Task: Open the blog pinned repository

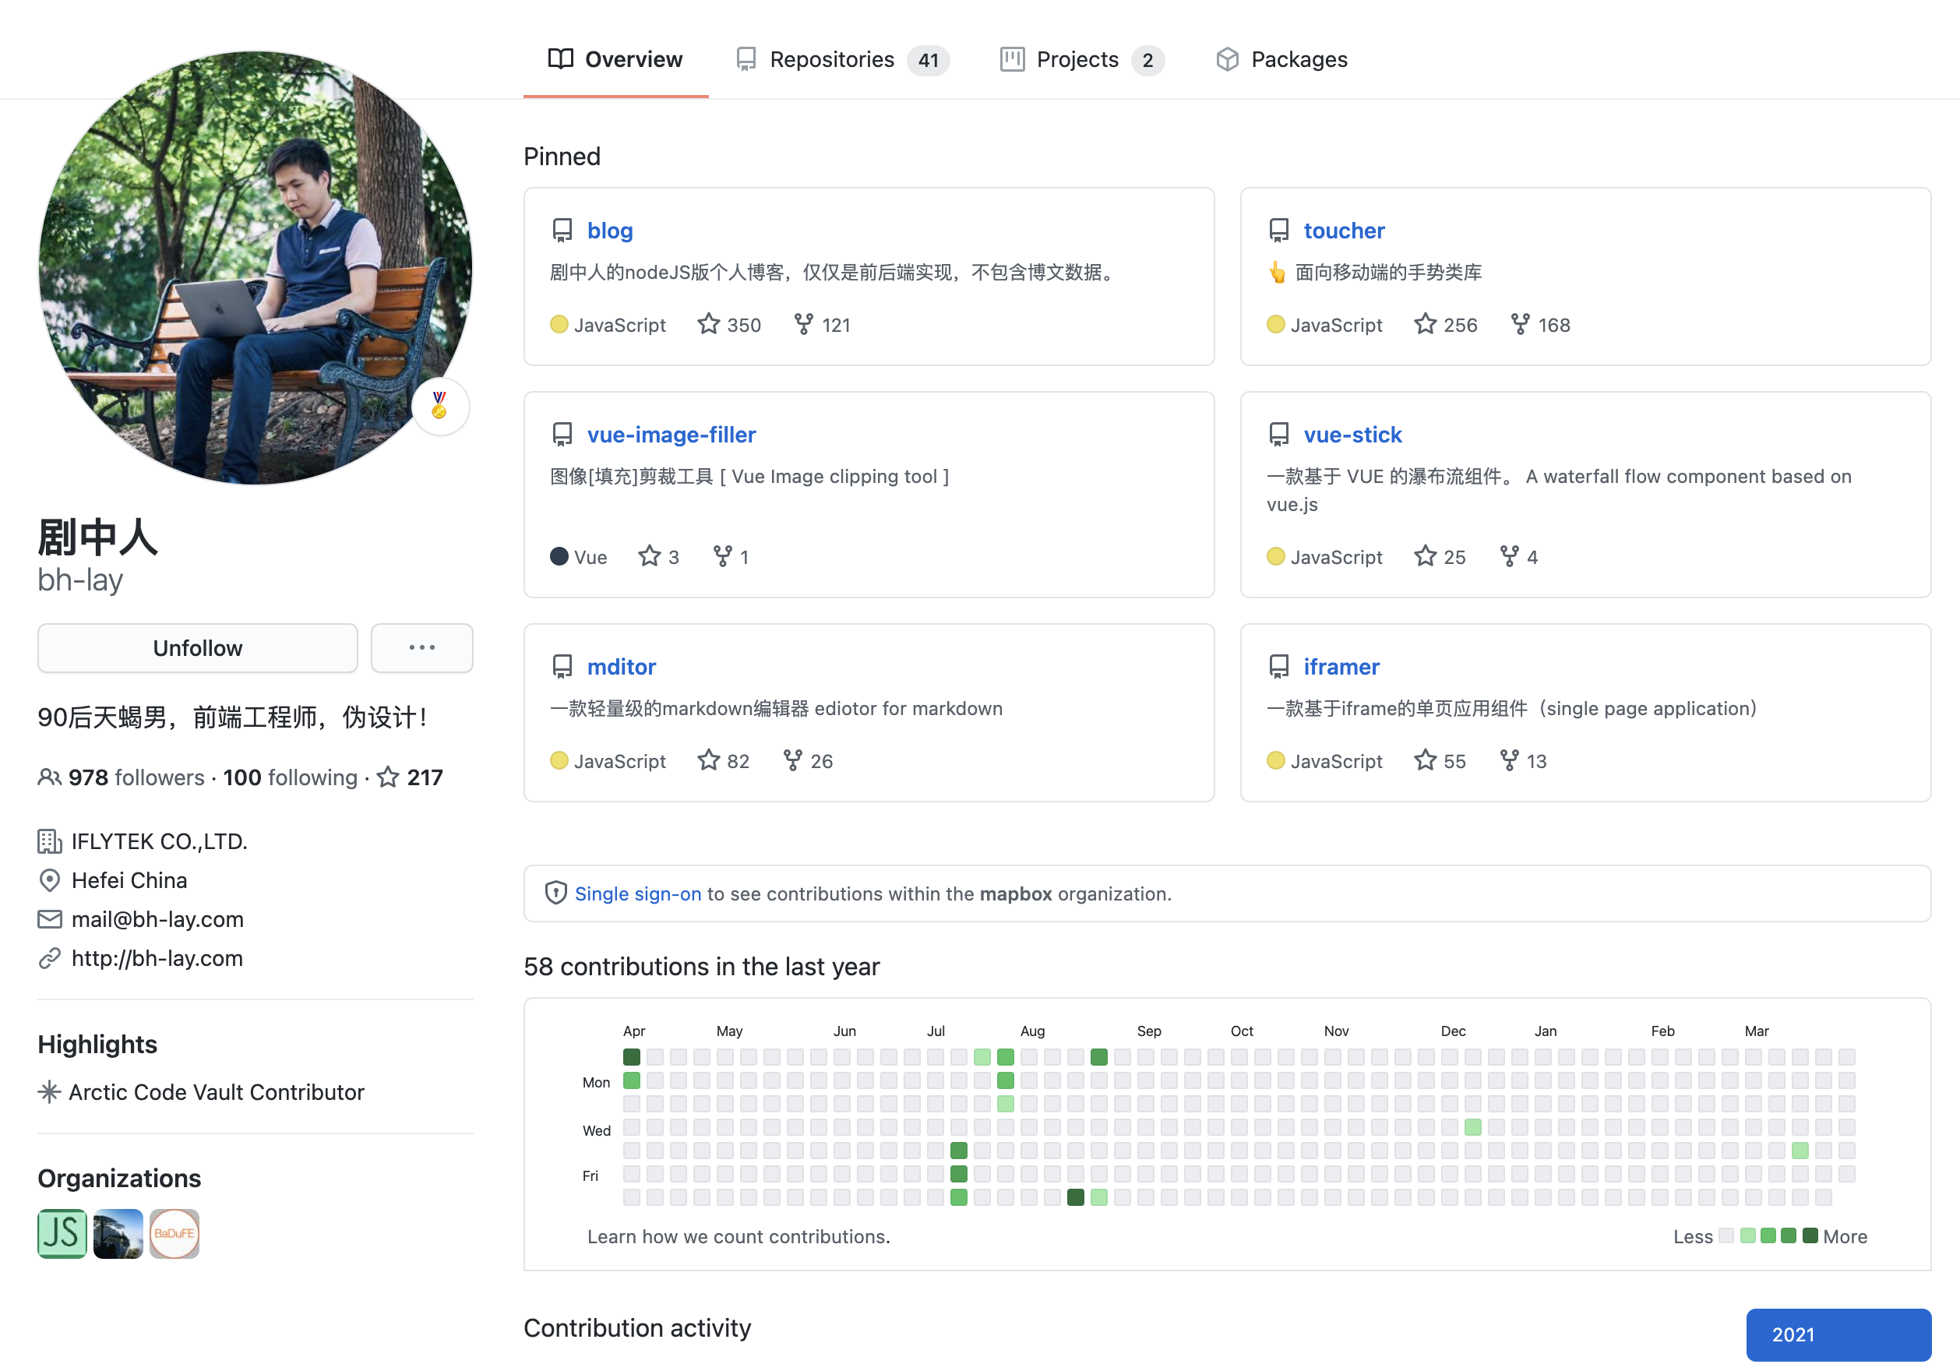Action: click(609, 231)
